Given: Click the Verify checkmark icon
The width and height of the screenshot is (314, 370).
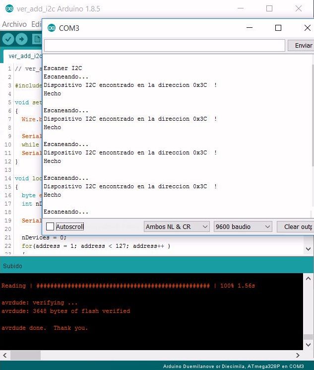Looking at the screenshot, I should [x=8, y=39].
